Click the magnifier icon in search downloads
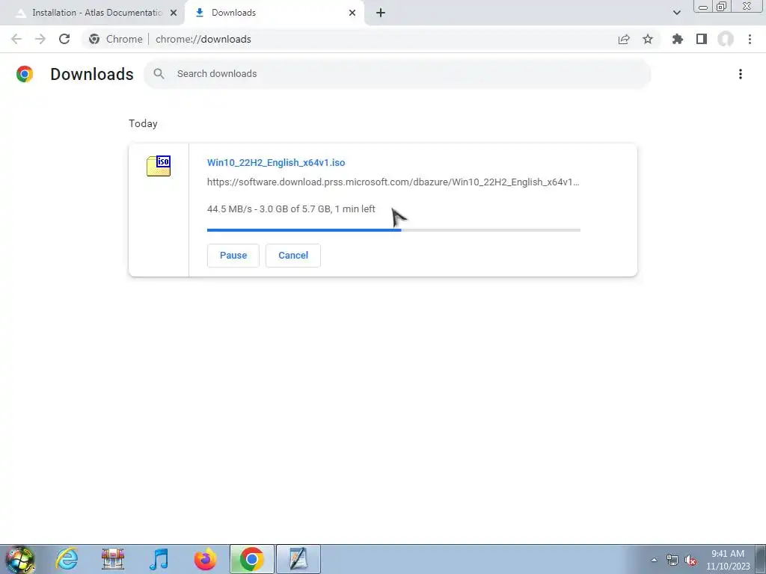766x574 pixels. [159, 74]
